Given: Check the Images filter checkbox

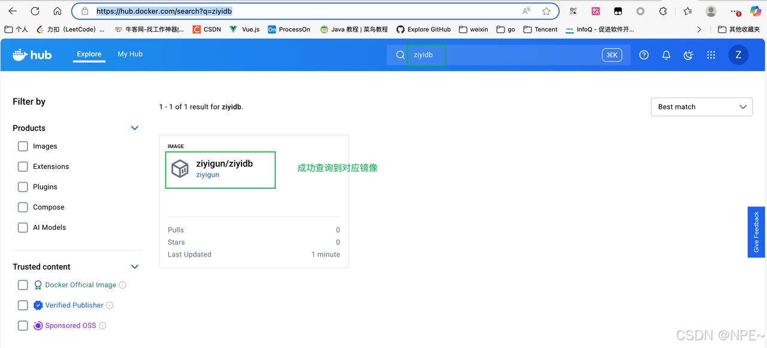Looking at the screenshot, I should pos(23,146).
